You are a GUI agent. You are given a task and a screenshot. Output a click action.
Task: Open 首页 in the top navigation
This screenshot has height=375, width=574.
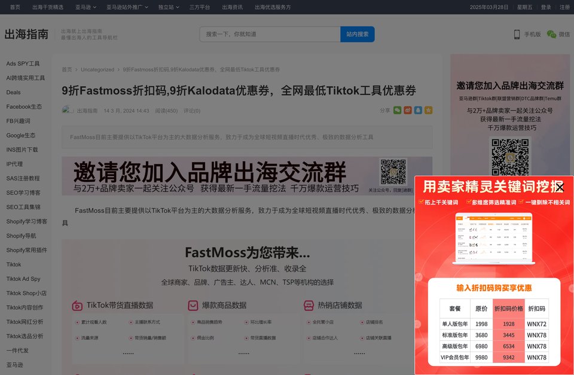click(15, 7)
